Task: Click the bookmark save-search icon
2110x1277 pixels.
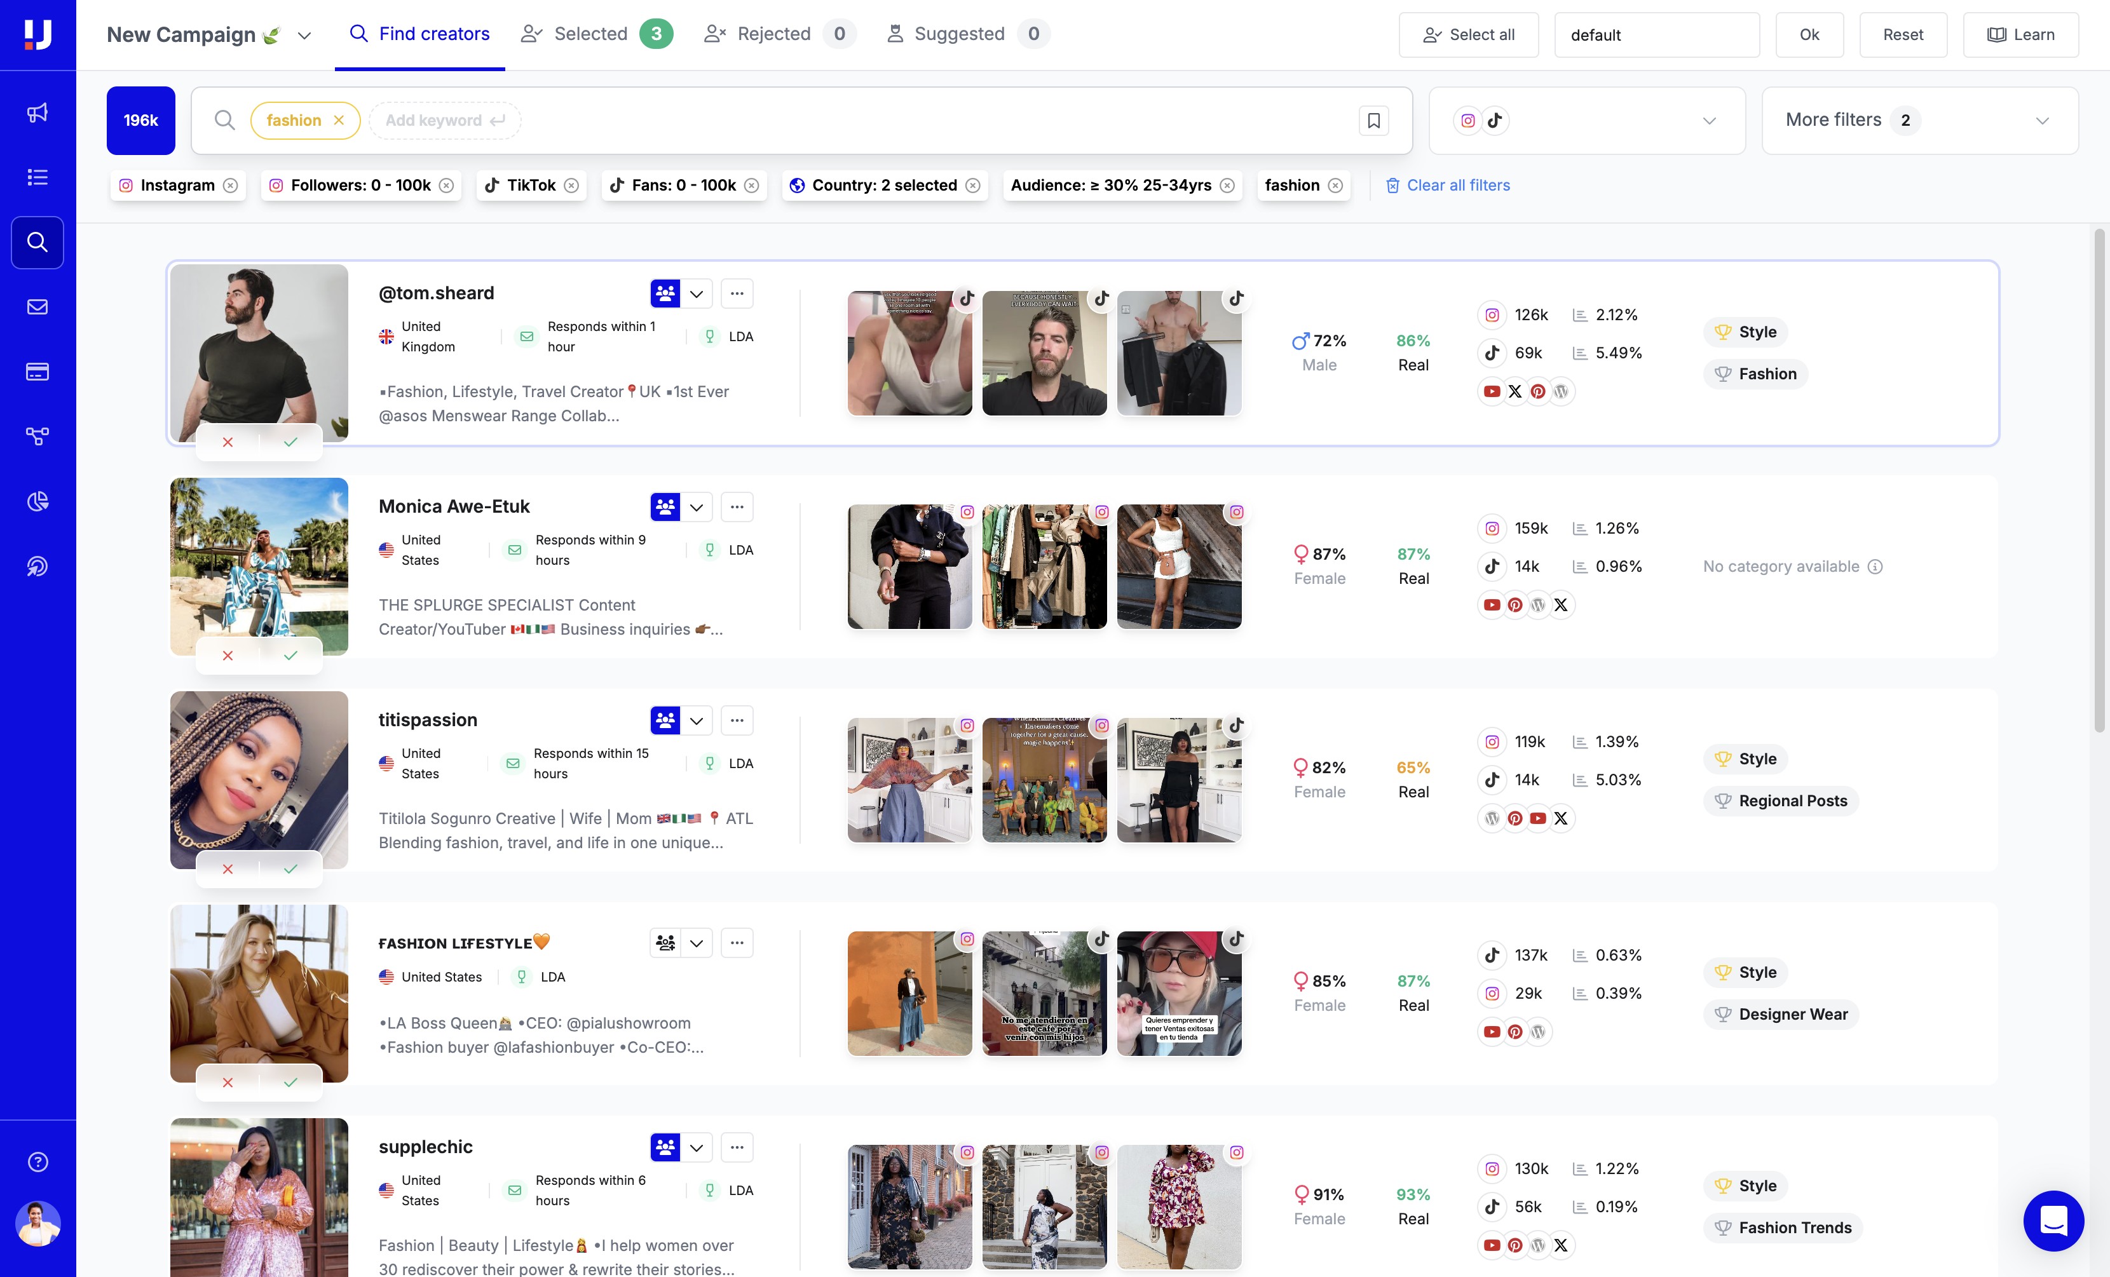Action: (x=1373, y=121)
